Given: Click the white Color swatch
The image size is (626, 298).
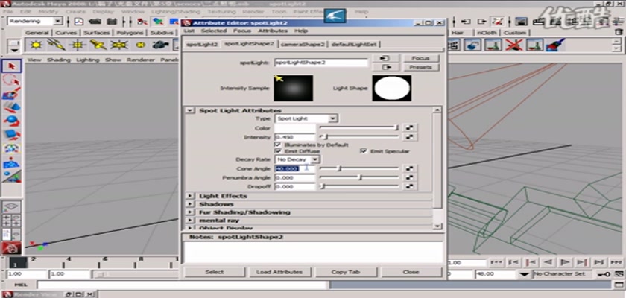Looking at the screenshot, I should (295, 128).
